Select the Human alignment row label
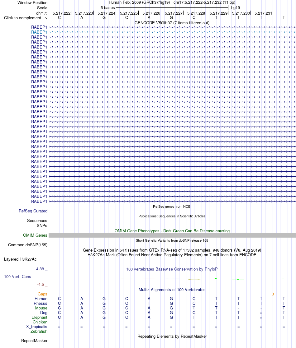 click(x=41, y=299)
